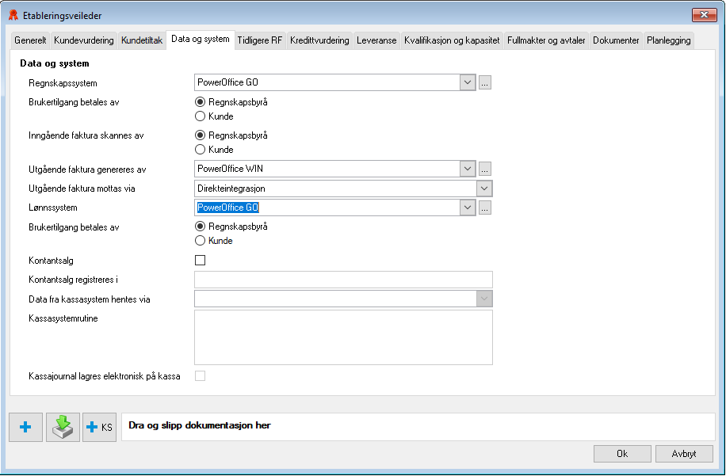
Task: Click the Avbryt button
Action: (684, 454)
